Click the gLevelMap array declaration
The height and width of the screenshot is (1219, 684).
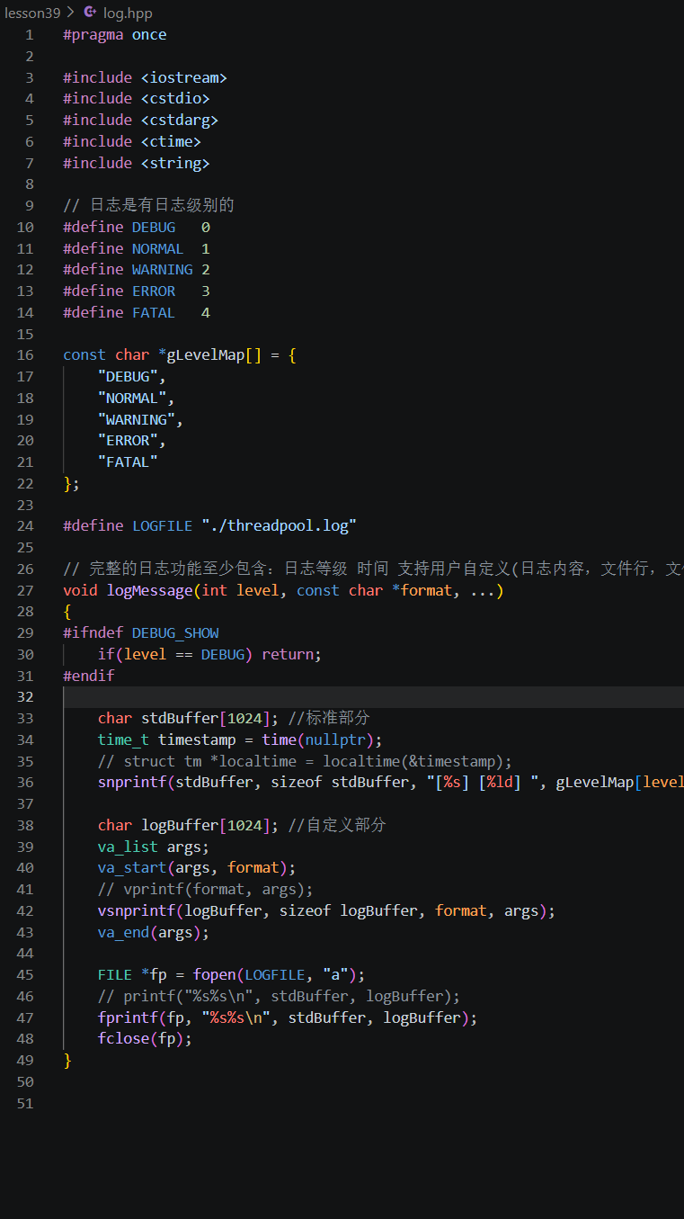coord(180,355)
